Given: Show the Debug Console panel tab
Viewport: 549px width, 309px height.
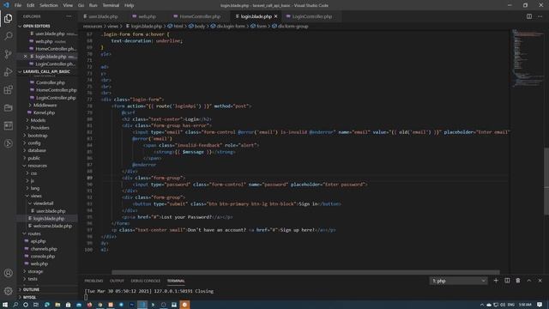Looking at the screenshot, I should 145,281.
